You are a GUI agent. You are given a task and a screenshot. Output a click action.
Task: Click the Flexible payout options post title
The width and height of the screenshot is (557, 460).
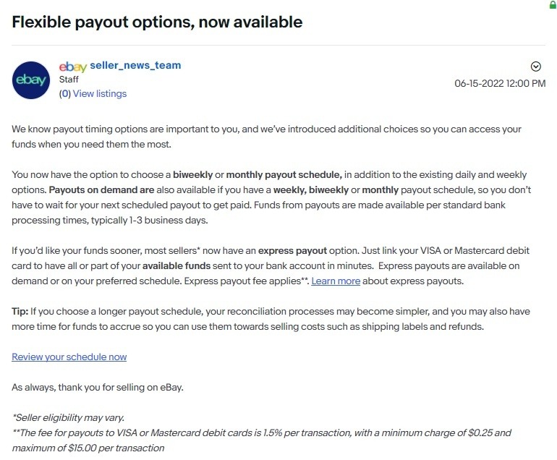pyautogui.click(x=157, y=22)
